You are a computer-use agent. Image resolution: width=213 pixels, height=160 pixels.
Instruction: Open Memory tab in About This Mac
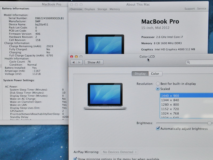[x=115, y=9]
